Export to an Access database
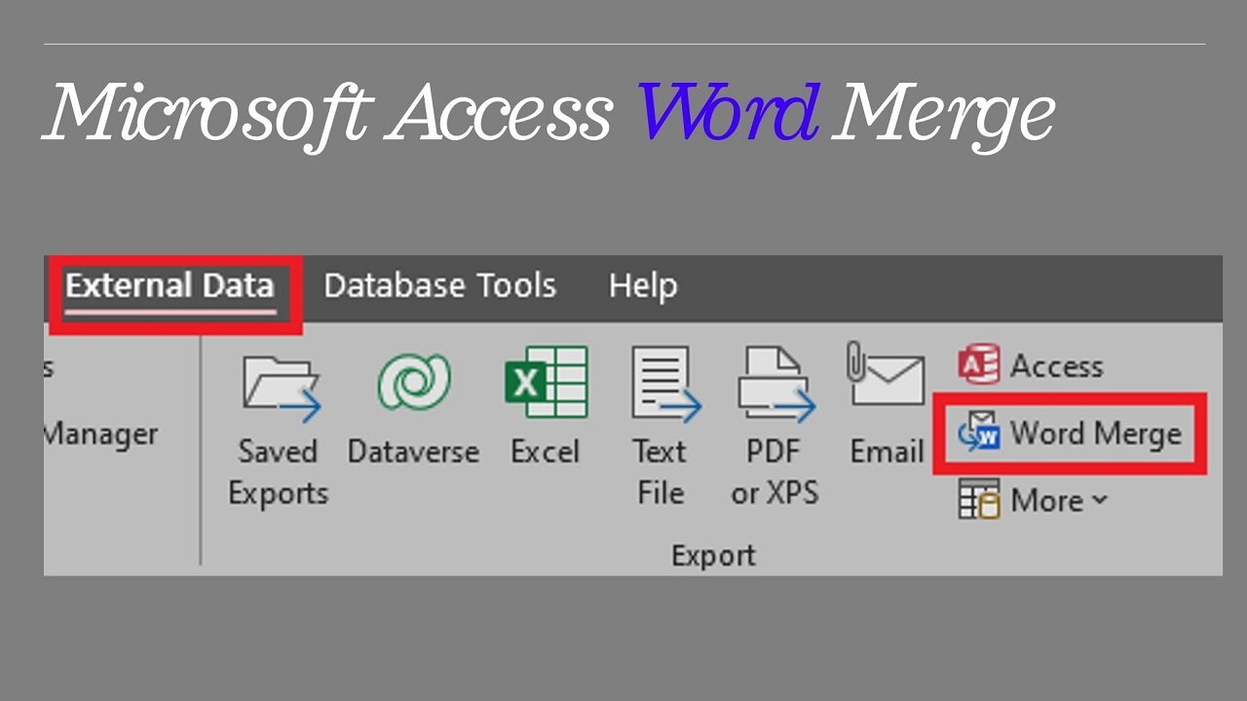Viewport: 1247px width, 701px height. coord(1031,366)
